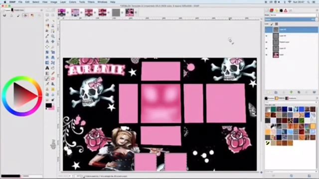319x179 pixels.
Task: Select the Alignment tool
Action: pos(47,47)
